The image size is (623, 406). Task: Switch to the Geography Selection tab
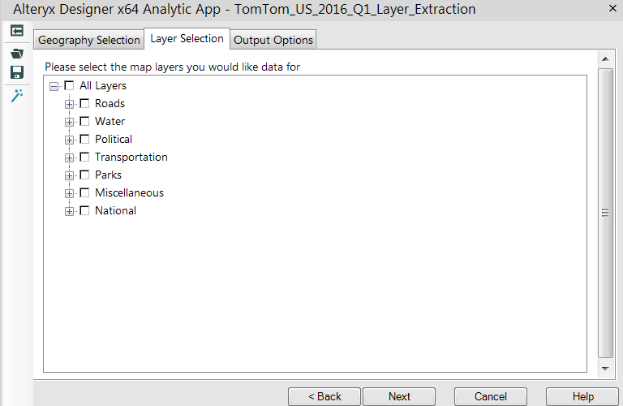89,40
